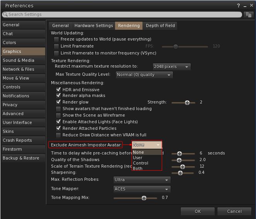Toggle the Limit Framerate checkbox

(x=57, y=46)
